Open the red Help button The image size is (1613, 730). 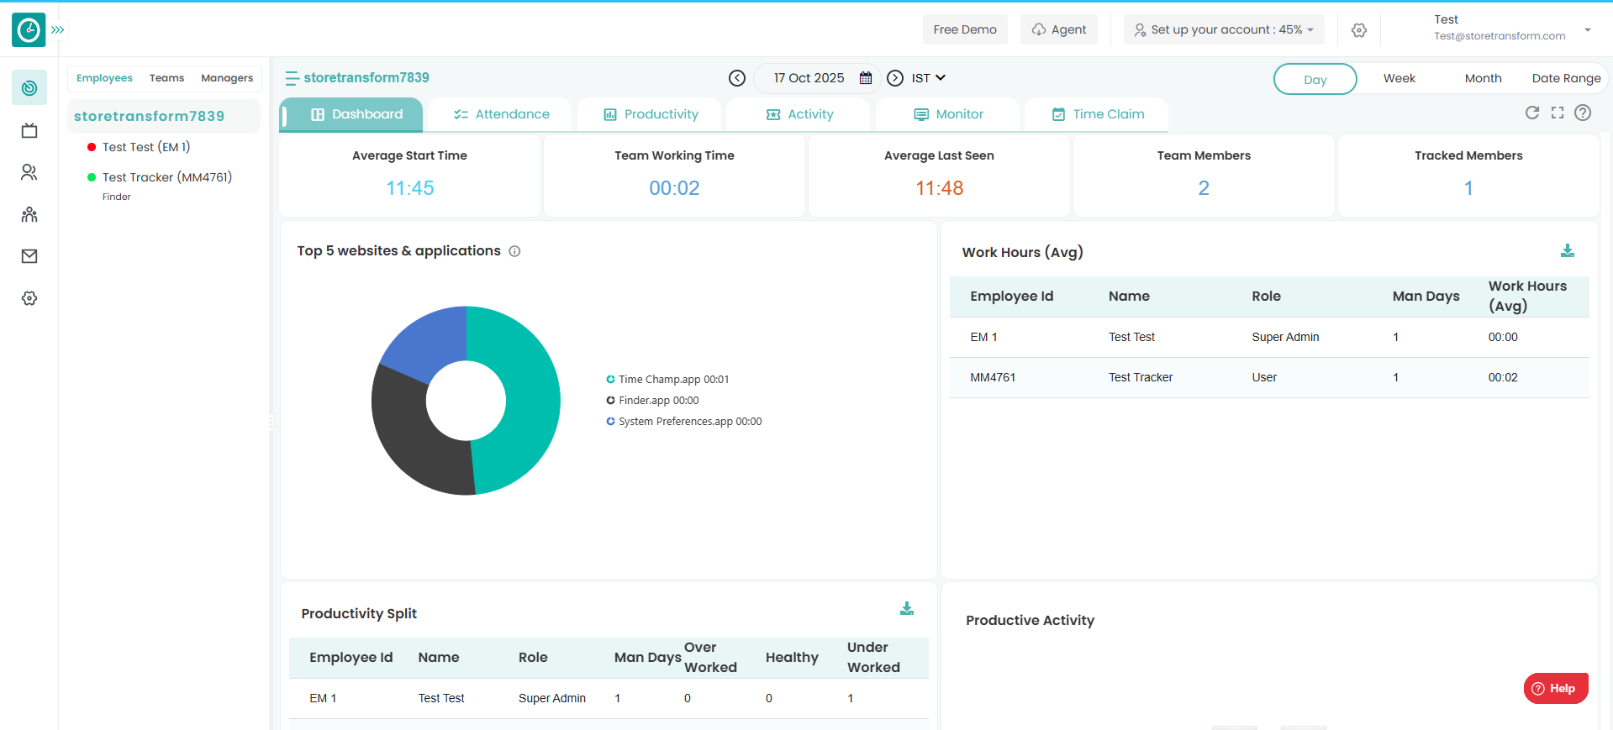pyautogui.click(x=1556, y=688)
